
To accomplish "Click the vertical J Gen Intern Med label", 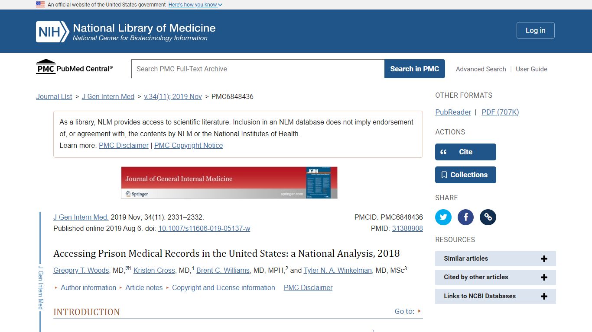I will click(41, 288).
